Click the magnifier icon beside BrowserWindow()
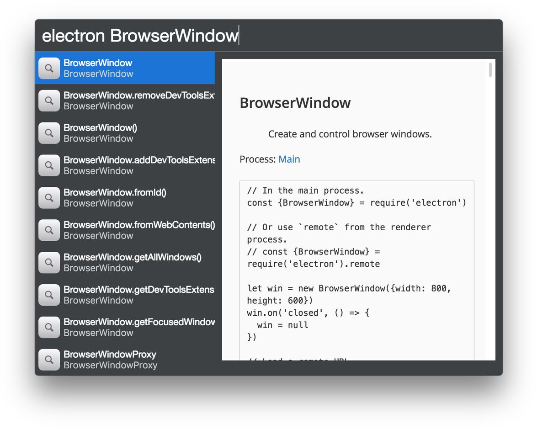 point(49,133)
